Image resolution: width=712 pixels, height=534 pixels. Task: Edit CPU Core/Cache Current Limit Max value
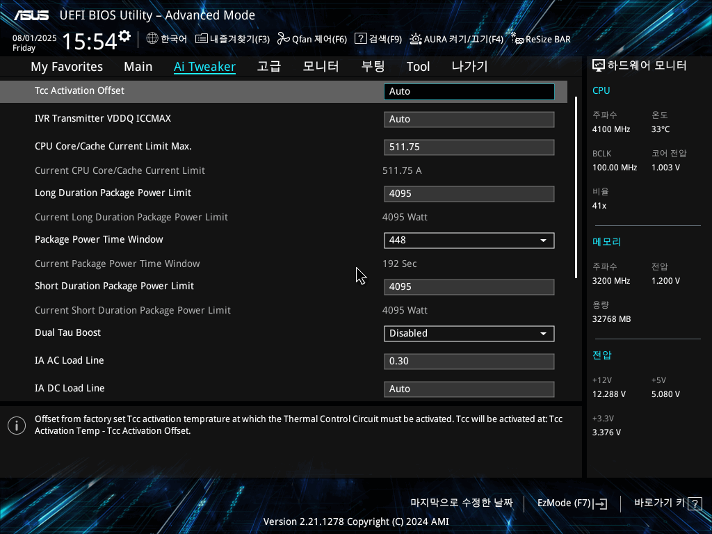point(469,147)
